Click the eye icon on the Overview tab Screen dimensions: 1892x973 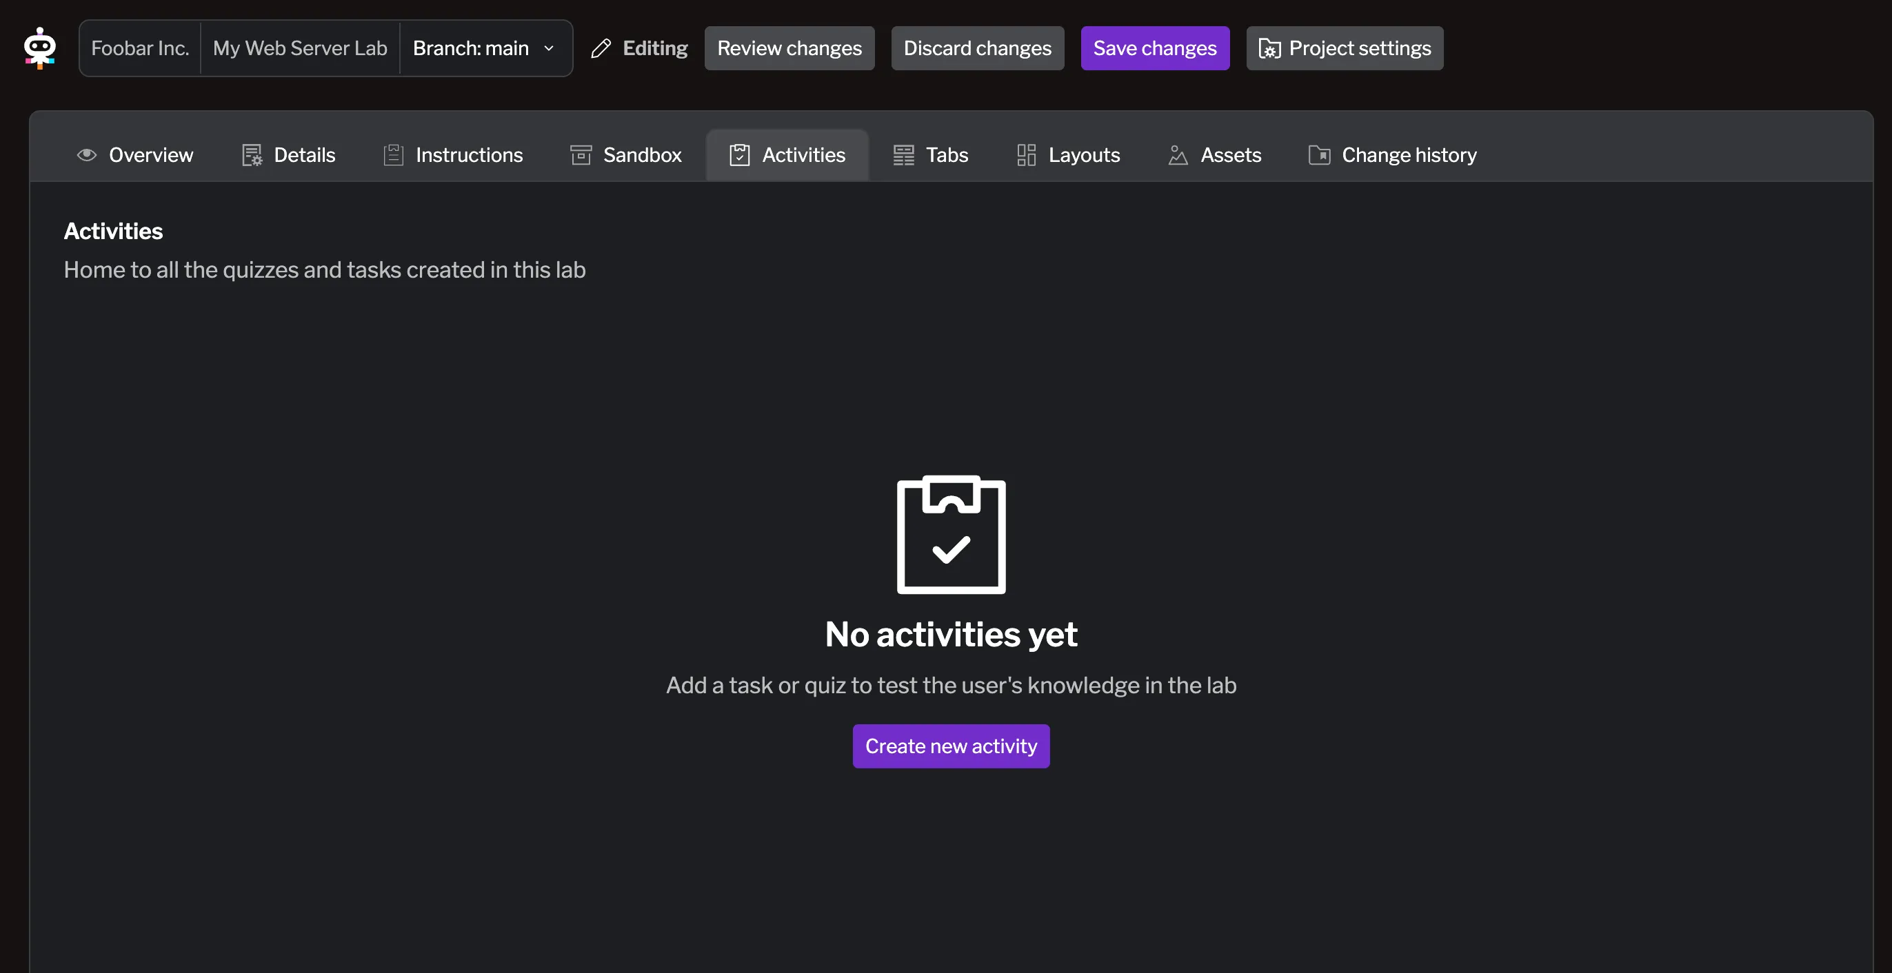pos(87,155)
